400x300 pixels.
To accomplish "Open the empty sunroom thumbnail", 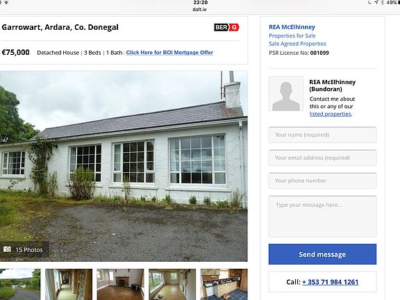I will point(172,284).
